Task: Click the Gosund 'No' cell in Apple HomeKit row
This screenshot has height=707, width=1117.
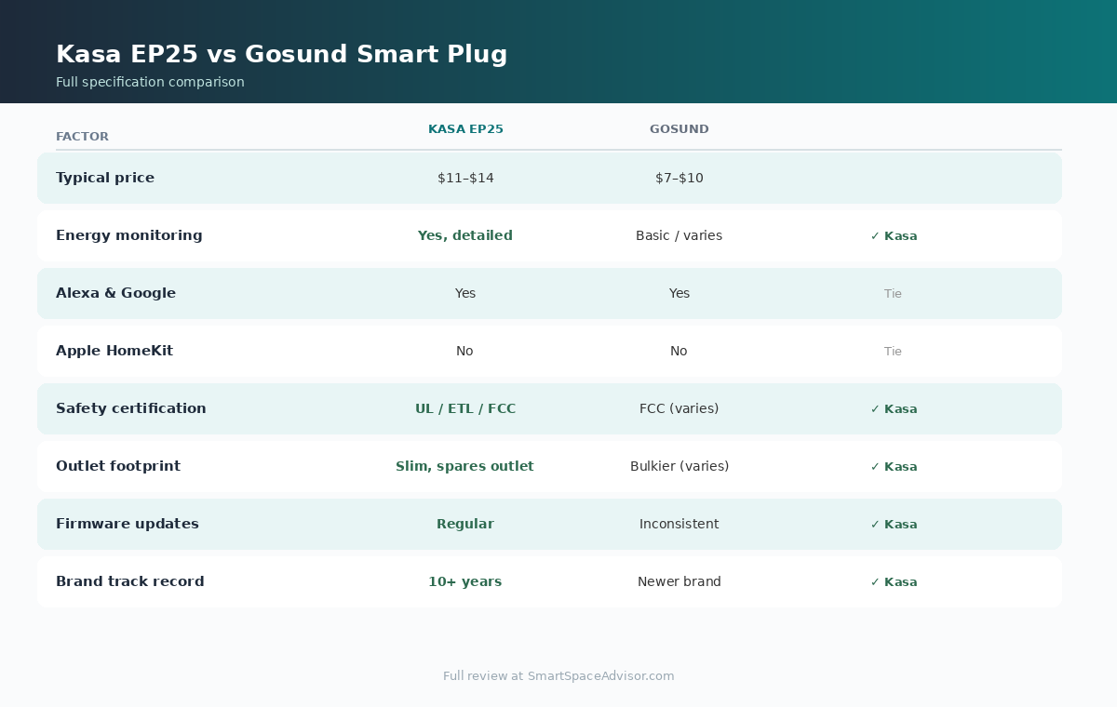Action: point(680,351)
